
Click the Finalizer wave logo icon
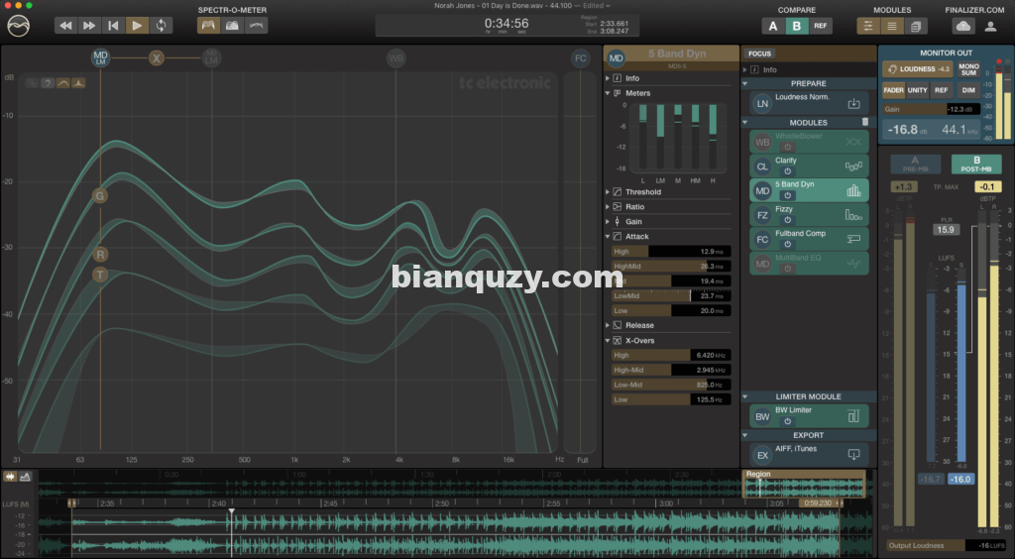(18, 26)
